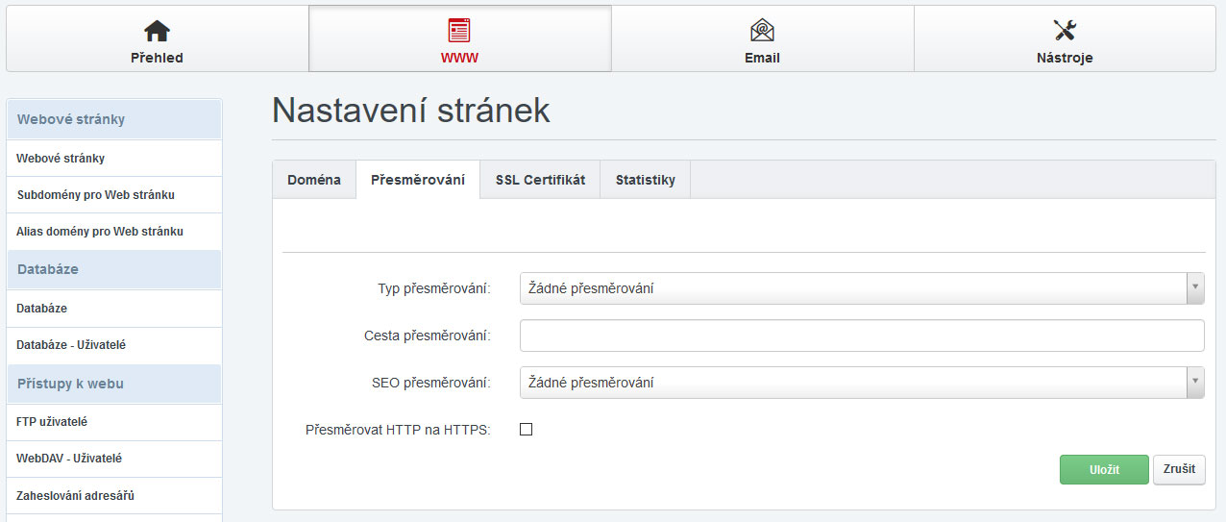Screen dimensions: 1226x522
Task: Select the Přesměrování tab
Action: pos(418,180)
